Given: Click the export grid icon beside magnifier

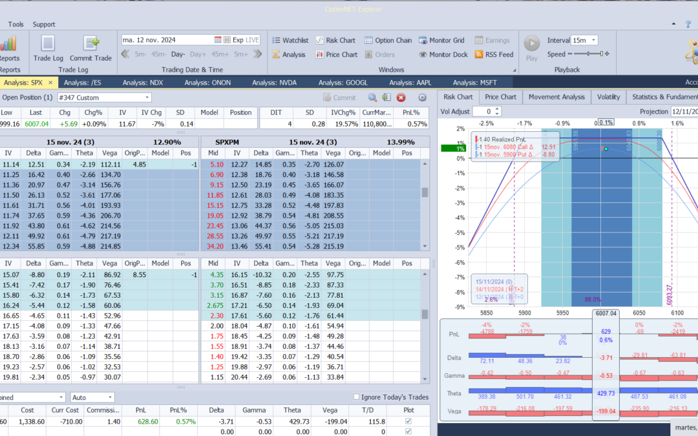Looking at the screenshot, I should click(386, 98).
